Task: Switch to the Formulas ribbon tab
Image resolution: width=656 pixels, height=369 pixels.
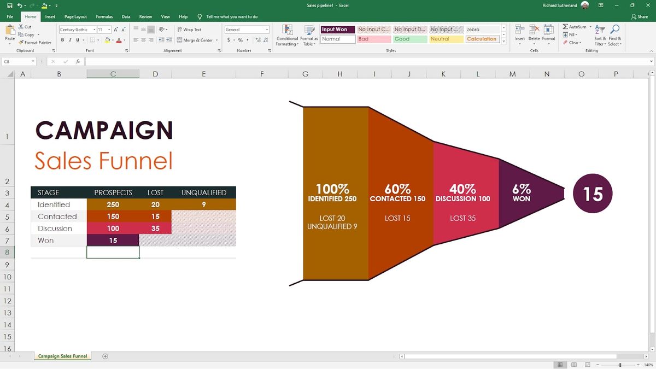Action: (104, 16)
